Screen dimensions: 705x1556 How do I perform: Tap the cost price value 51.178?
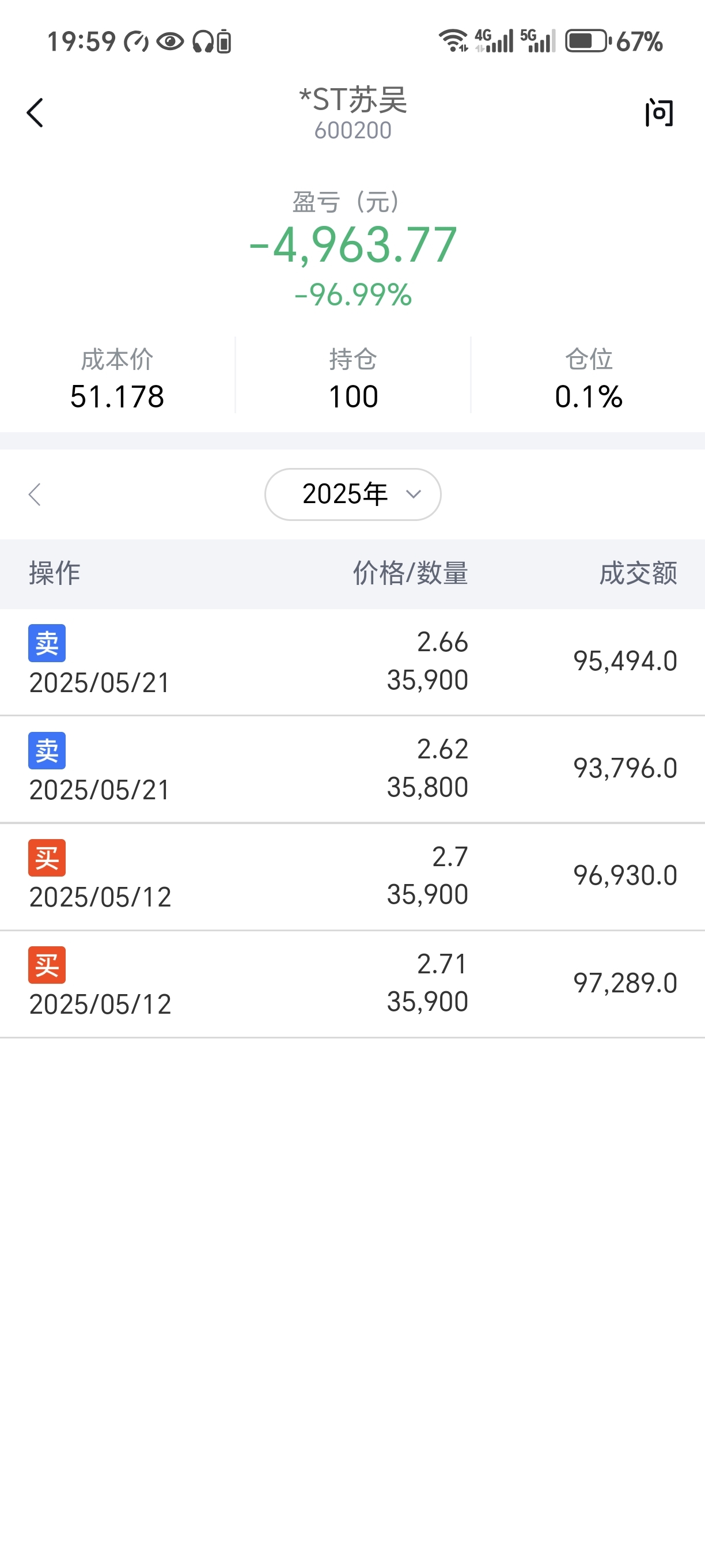tap(117, 397)
